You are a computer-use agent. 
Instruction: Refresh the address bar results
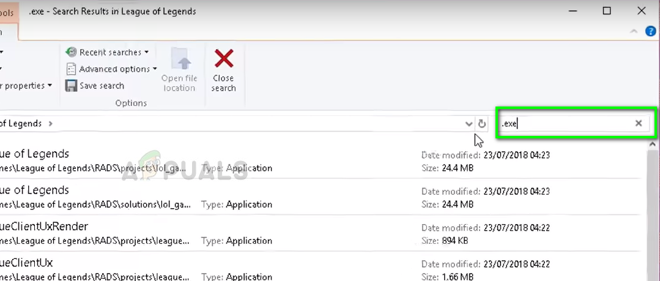tap(482, 124)
